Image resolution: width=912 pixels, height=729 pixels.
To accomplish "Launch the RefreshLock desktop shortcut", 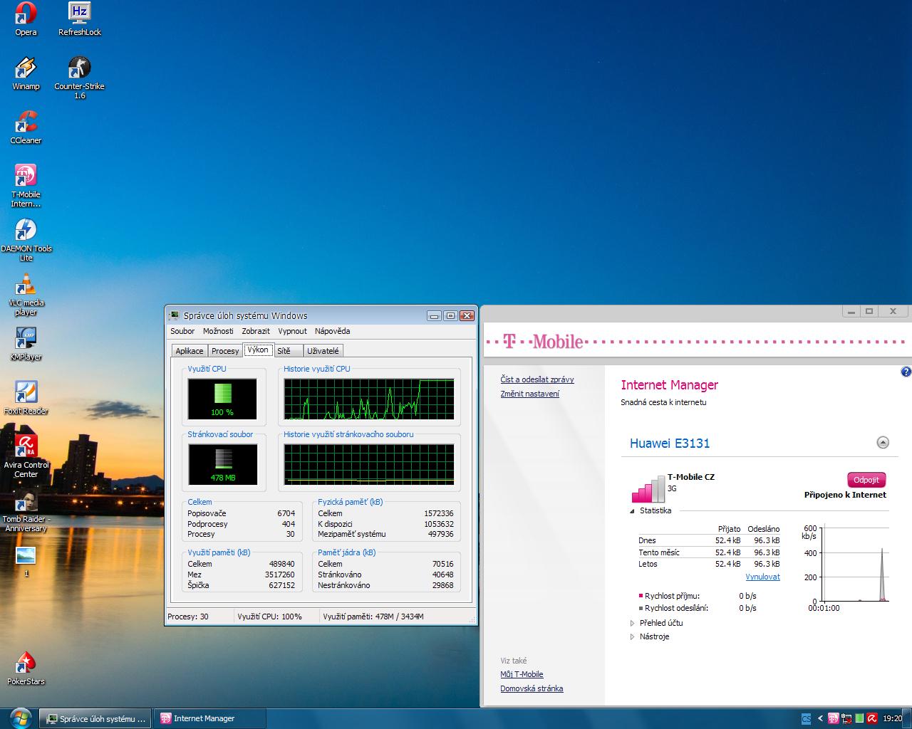I will [79, 14].
